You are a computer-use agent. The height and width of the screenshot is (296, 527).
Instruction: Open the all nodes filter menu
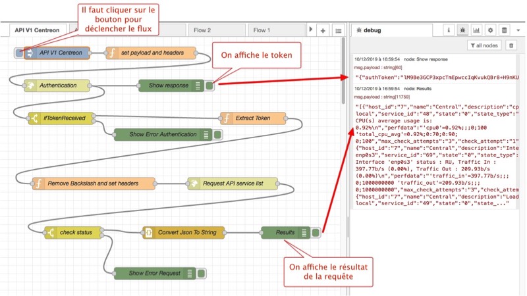coord(484,45)
